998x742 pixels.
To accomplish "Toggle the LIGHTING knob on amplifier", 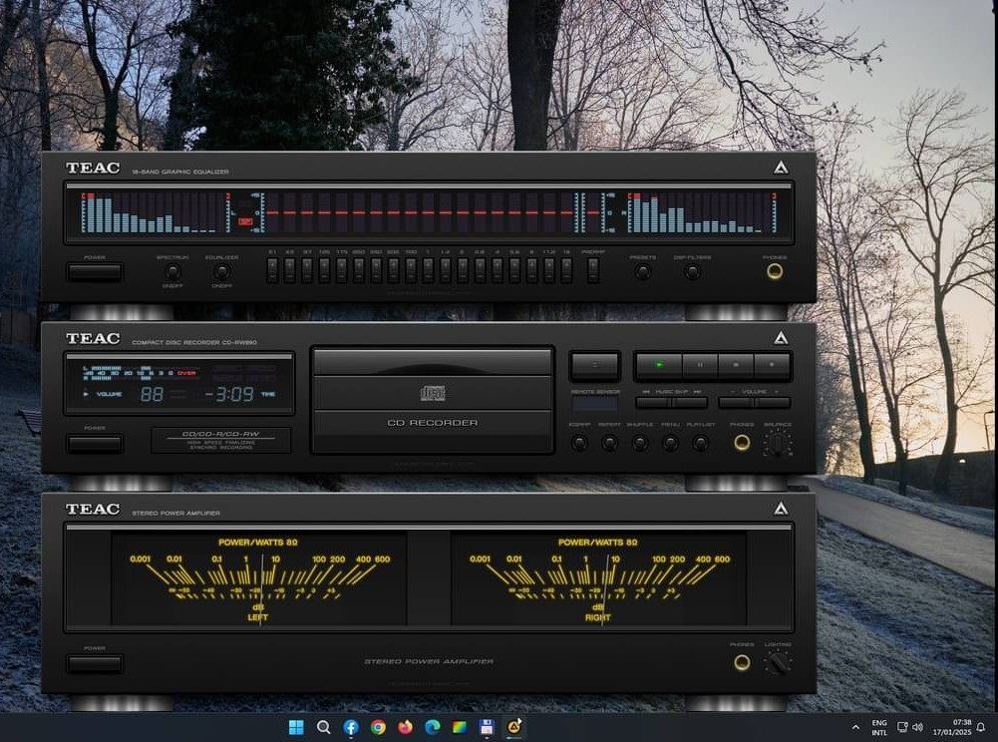I will [777, 663].
